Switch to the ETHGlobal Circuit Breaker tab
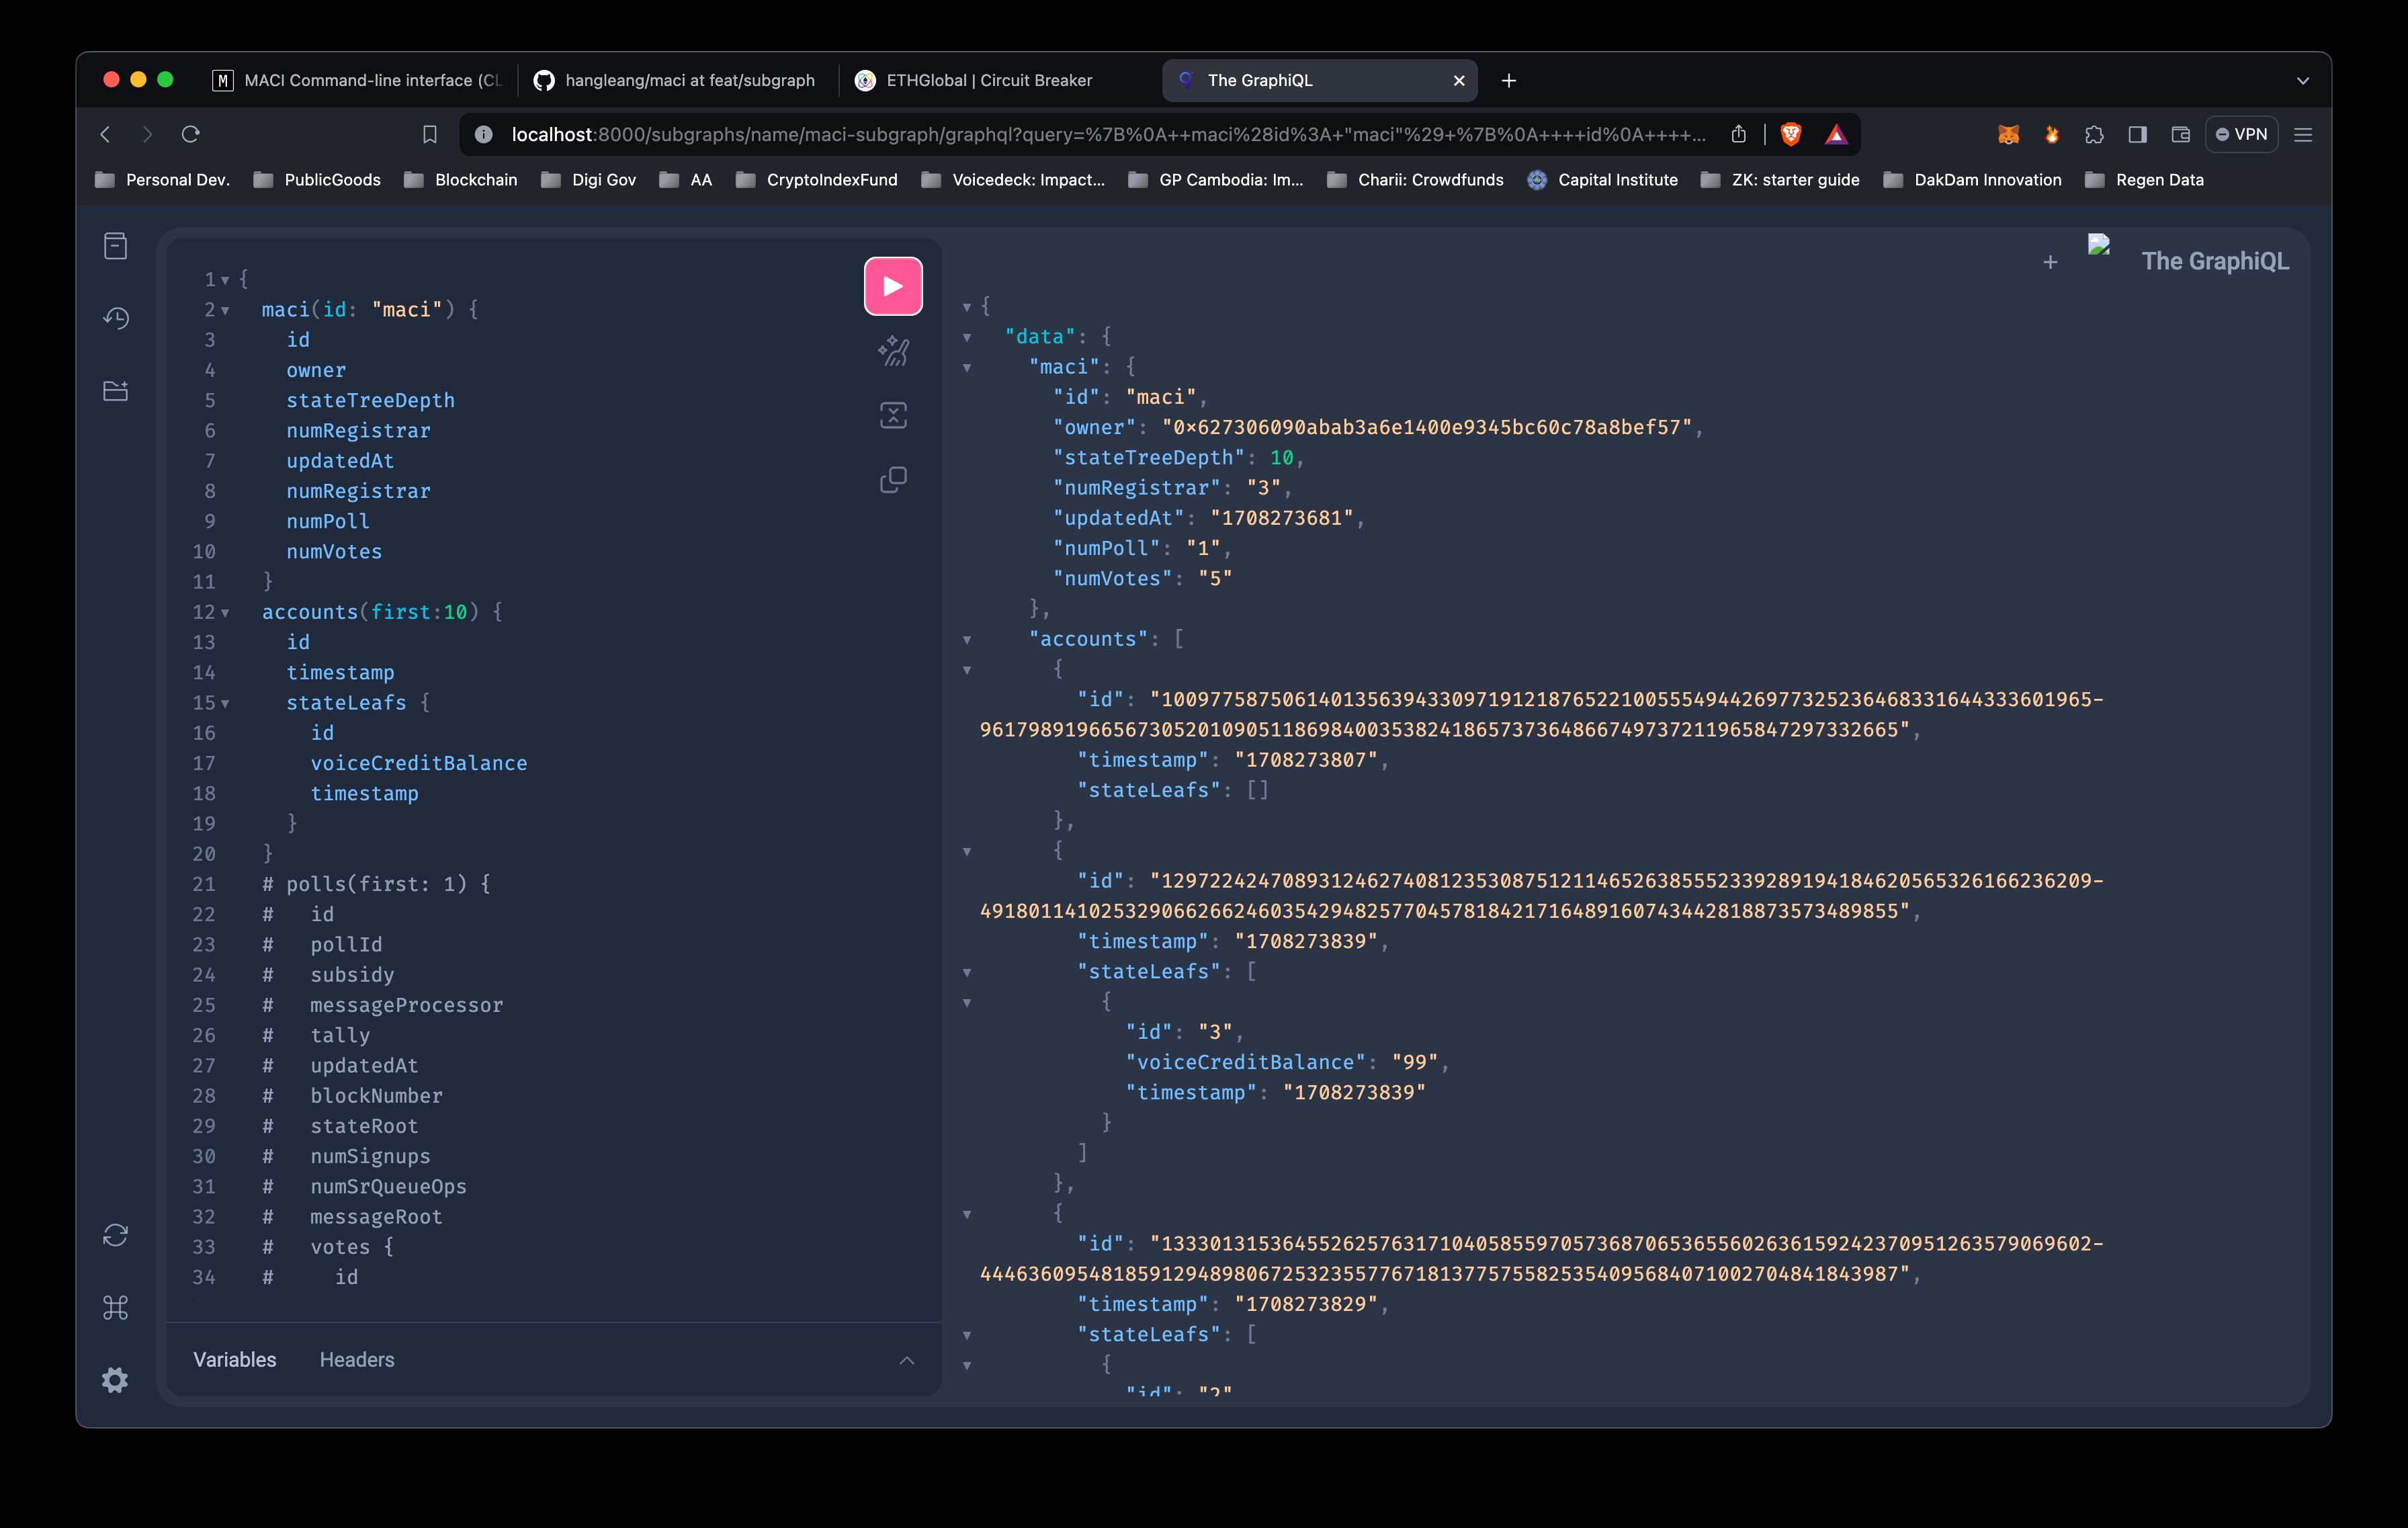The image size is (2408, 1528). (x=990, y=80)
